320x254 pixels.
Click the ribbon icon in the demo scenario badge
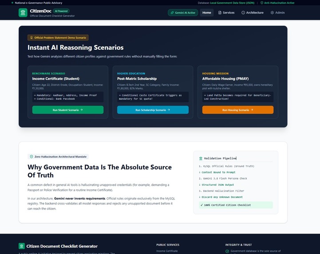pyautogui.click(x=32, y=38)
